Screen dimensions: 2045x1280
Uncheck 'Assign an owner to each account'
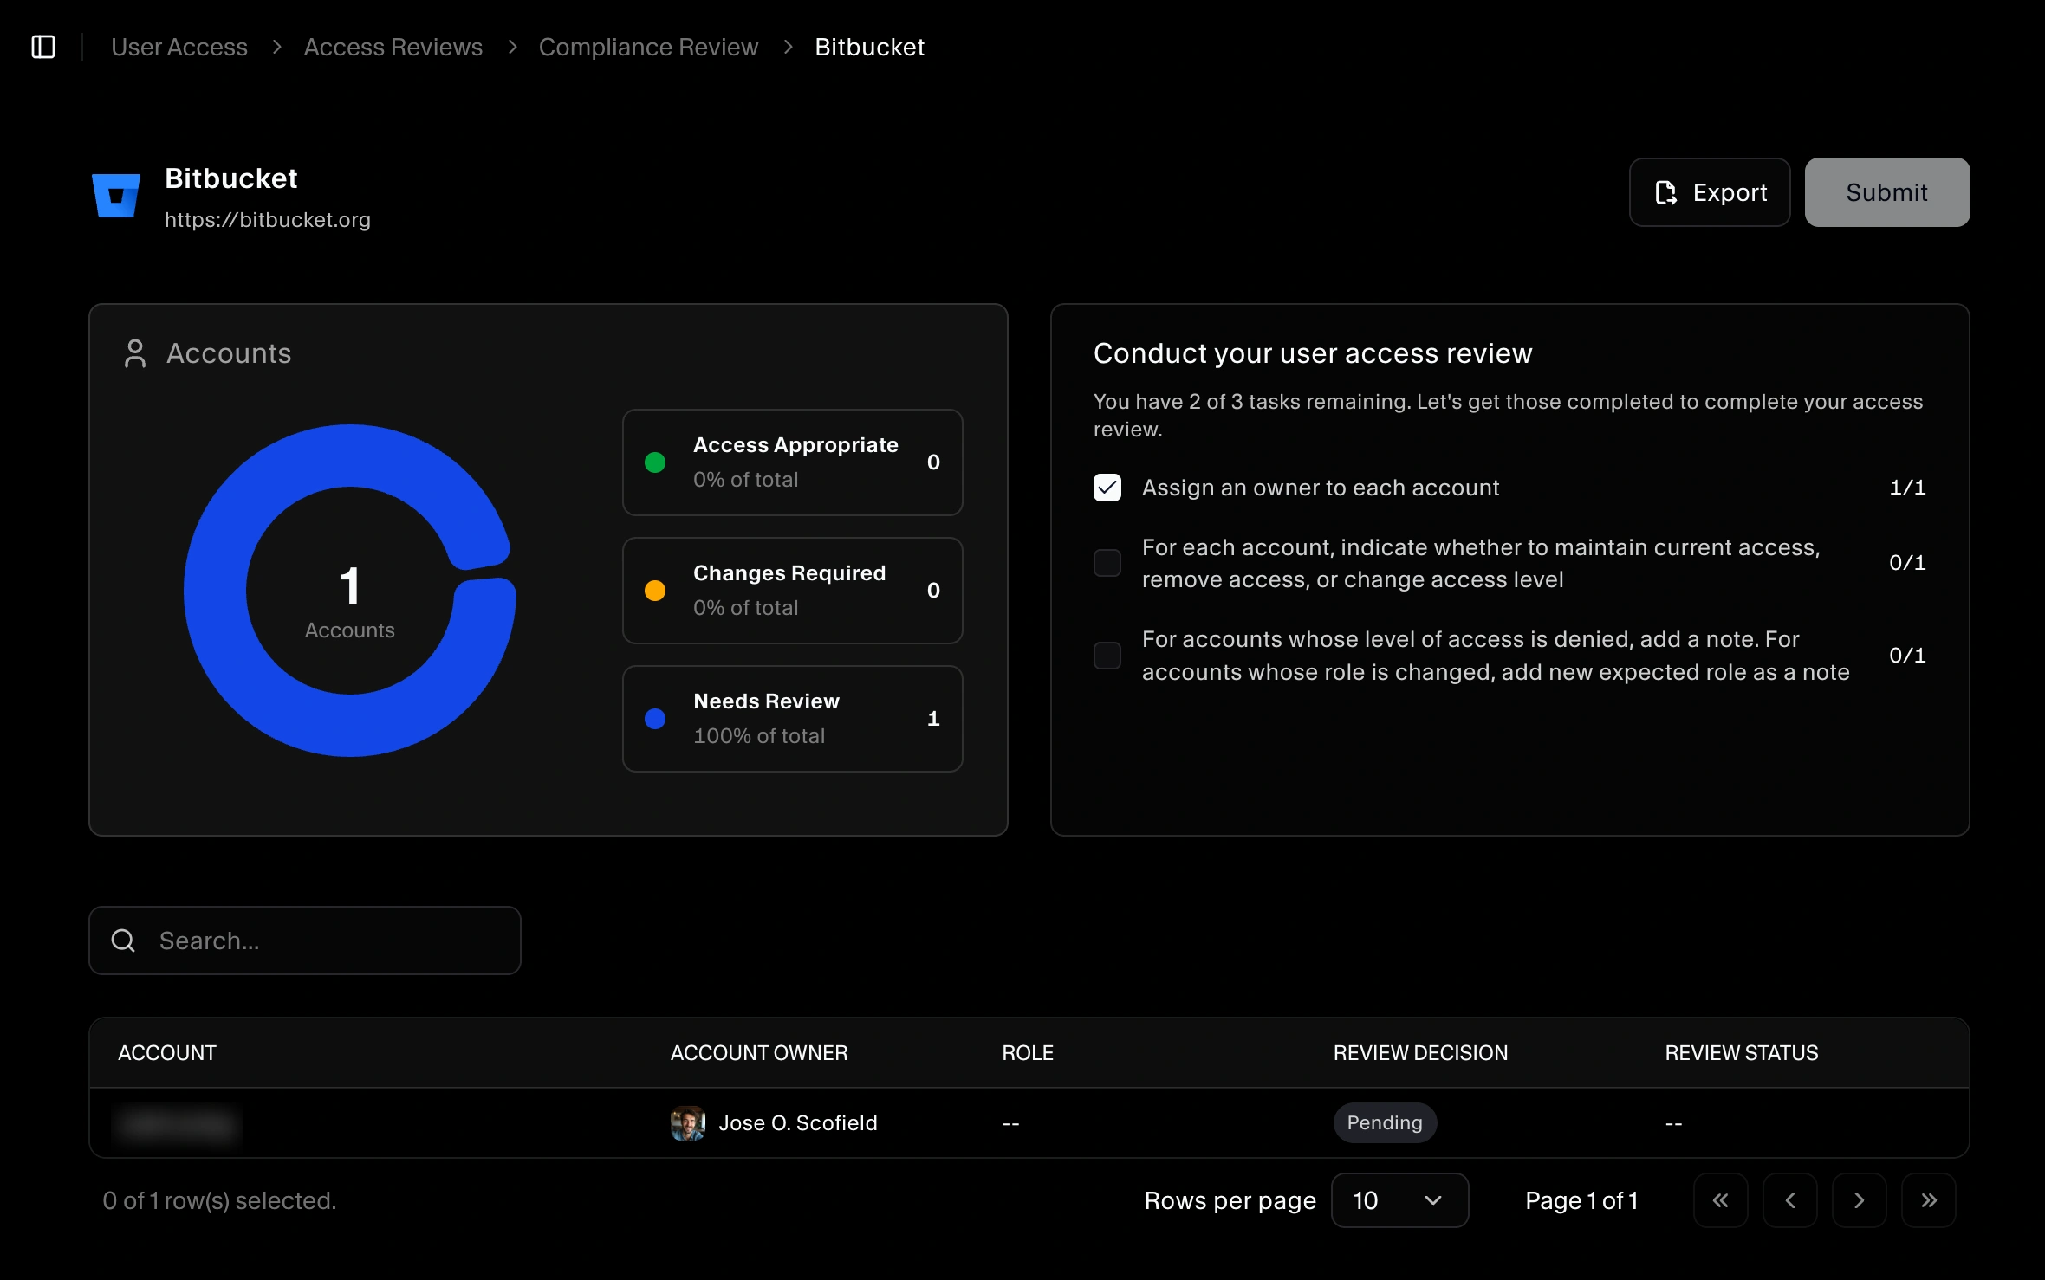(1107, 487)
